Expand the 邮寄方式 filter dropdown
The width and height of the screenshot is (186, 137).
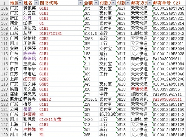(150, 3)
